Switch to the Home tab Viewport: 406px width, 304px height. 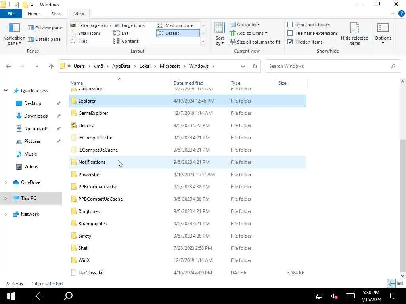(34, 14)
